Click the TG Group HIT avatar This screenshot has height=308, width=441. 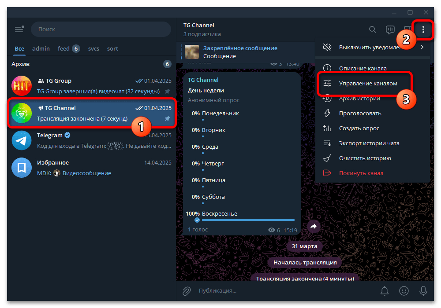click(22, 86)
